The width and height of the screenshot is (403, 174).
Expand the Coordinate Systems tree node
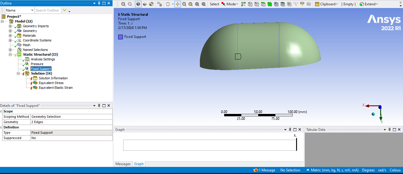pyautogui.click(x=10, y=40)
